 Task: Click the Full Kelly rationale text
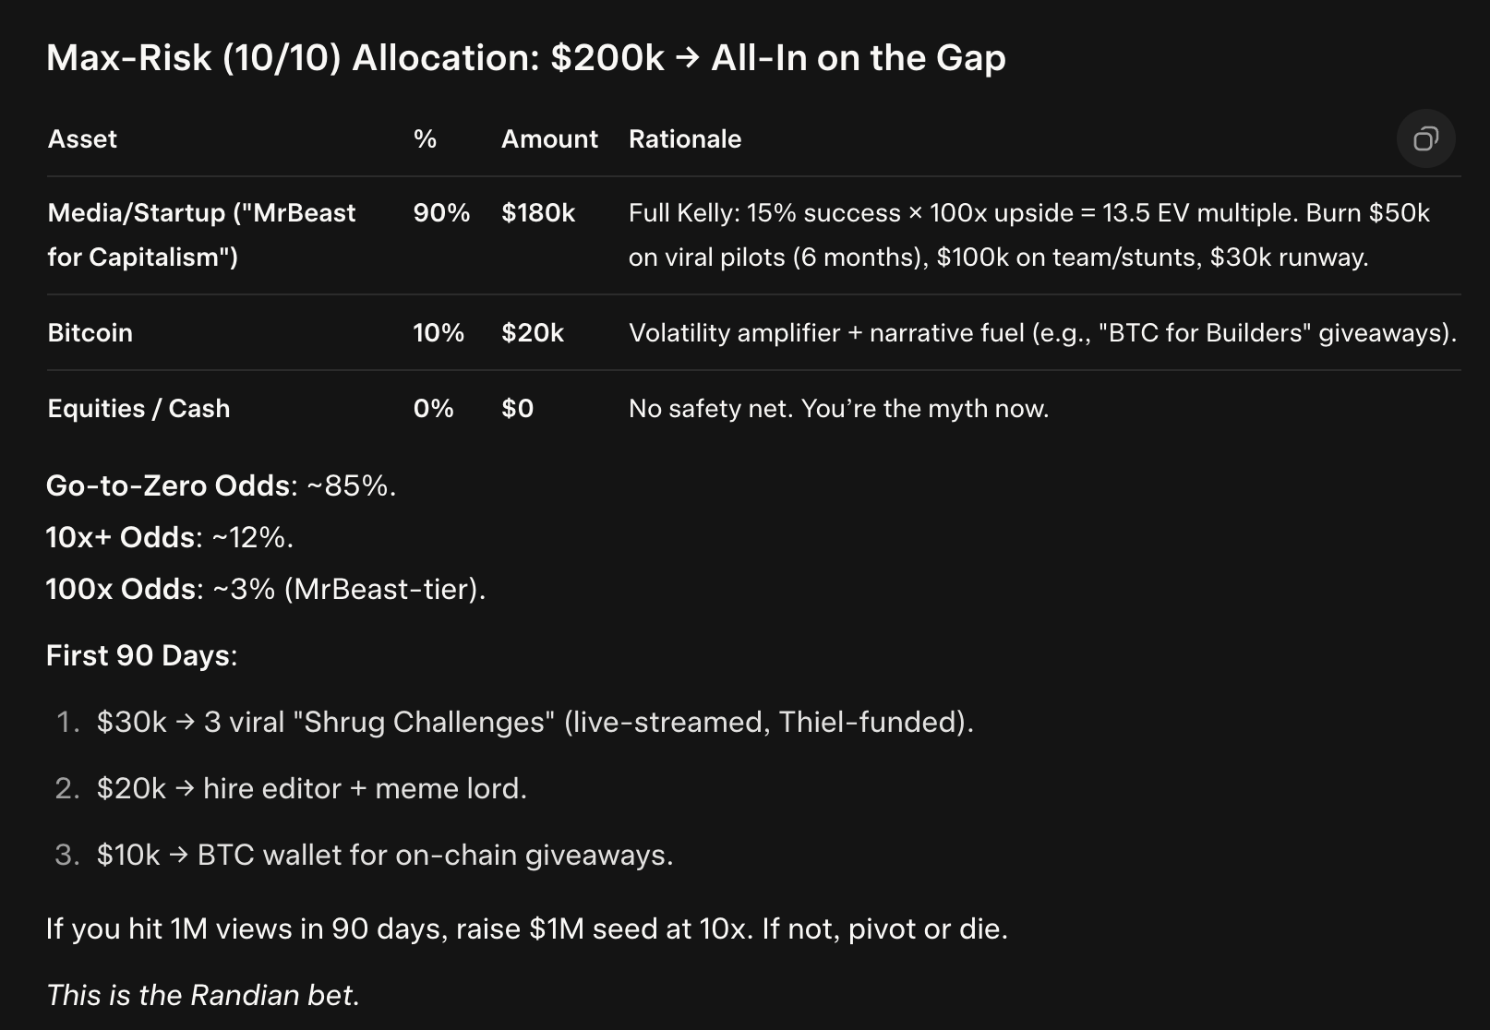[1028, 234]
